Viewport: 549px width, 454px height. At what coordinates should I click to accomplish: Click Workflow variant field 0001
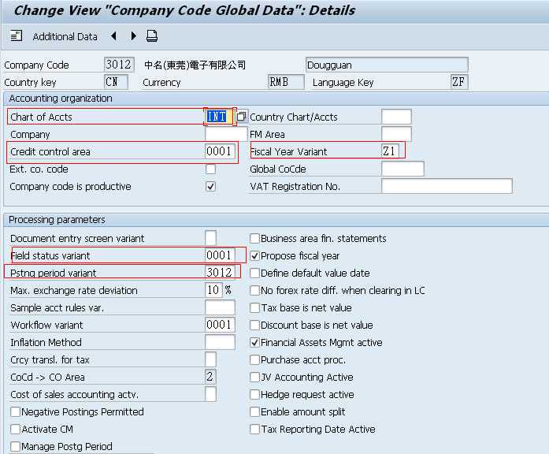(x=220, y=325)
